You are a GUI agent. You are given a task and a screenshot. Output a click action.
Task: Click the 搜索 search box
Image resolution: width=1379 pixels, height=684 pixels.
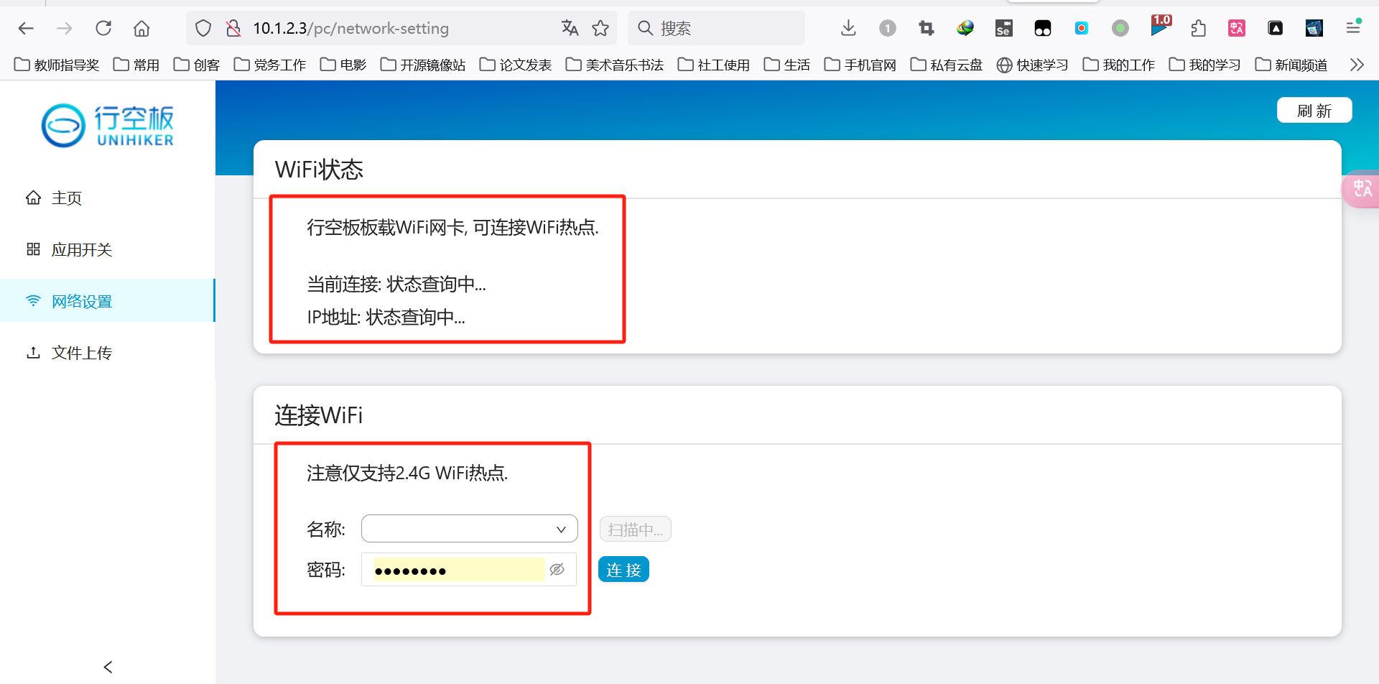[717, 28]
